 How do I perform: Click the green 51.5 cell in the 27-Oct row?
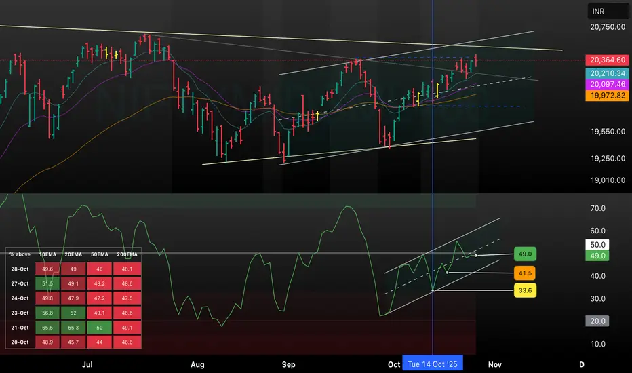pos(47,284)
